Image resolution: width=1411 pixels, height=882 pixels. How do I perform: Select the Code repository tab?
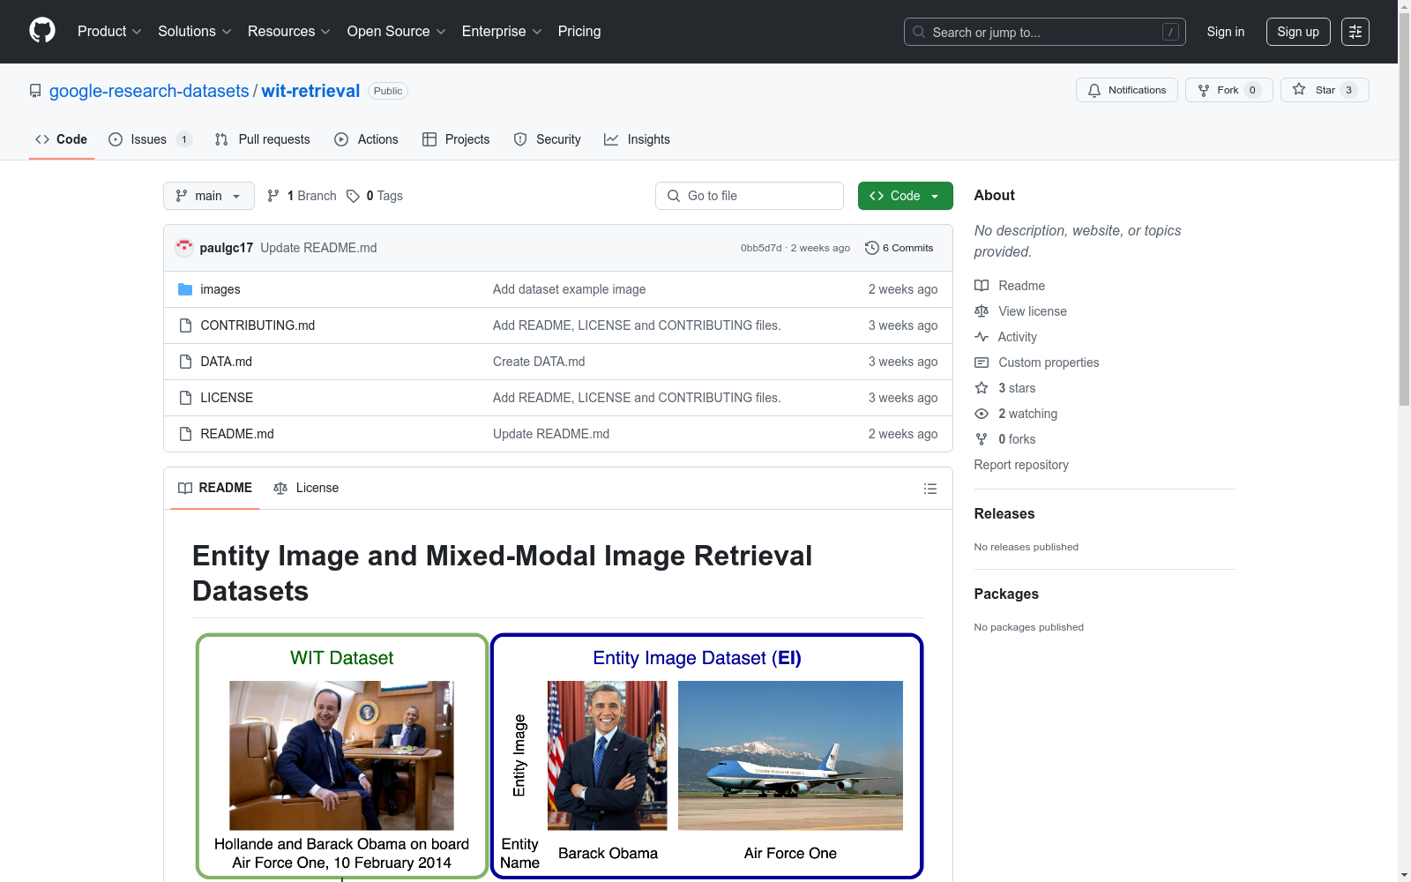click(62, 139)
